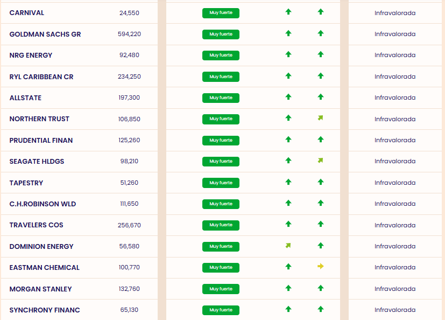Open the C.H.ROBINSON WLD stock
The image size is (445, 320).
click(x=43, y=204)
